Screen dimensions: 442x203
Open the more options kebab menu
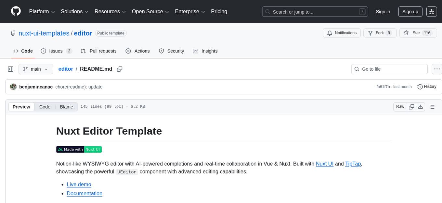(437, 69)
